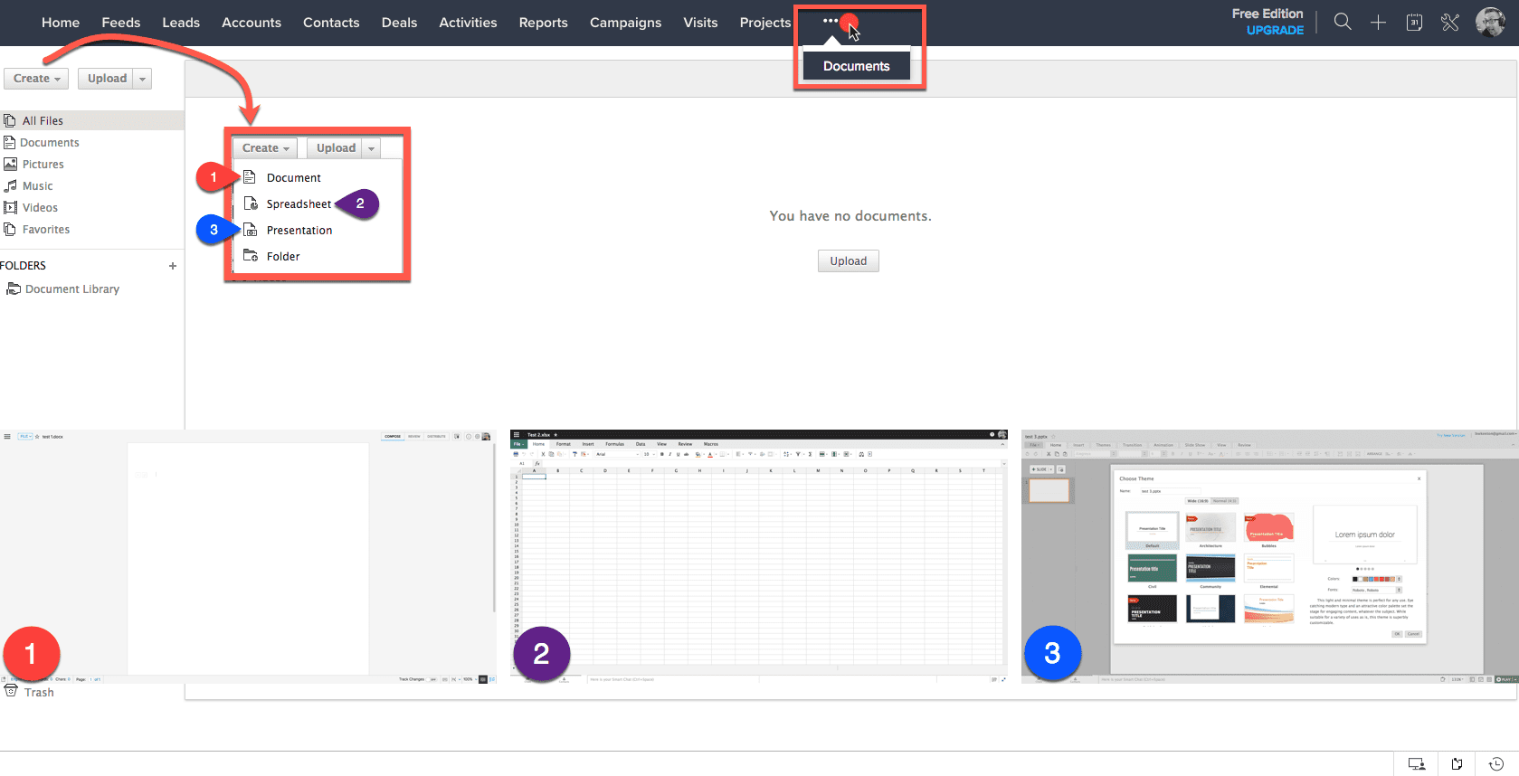Select Documents from the more menu
The image size is (1519, 776).
[x=856, y=66]
